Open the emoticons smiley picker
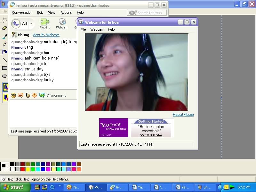This screenshot has height=192, width=256. click(x=13, y=95)
